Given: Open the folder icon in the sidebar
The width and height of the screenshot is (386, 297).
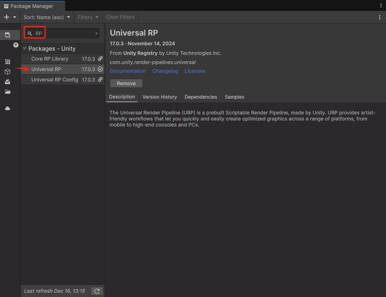Looking at the screenshot, I should [x=8, y=92].
